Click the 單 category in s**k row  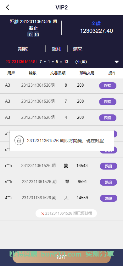67,182
